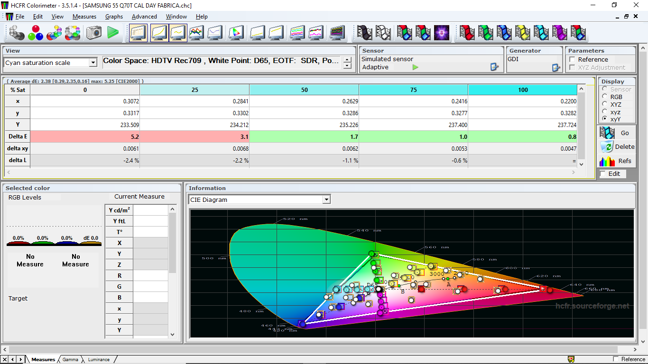648x364 pixels.
Task: Open generator configuration icon in Generator panel
Action: 556,67
